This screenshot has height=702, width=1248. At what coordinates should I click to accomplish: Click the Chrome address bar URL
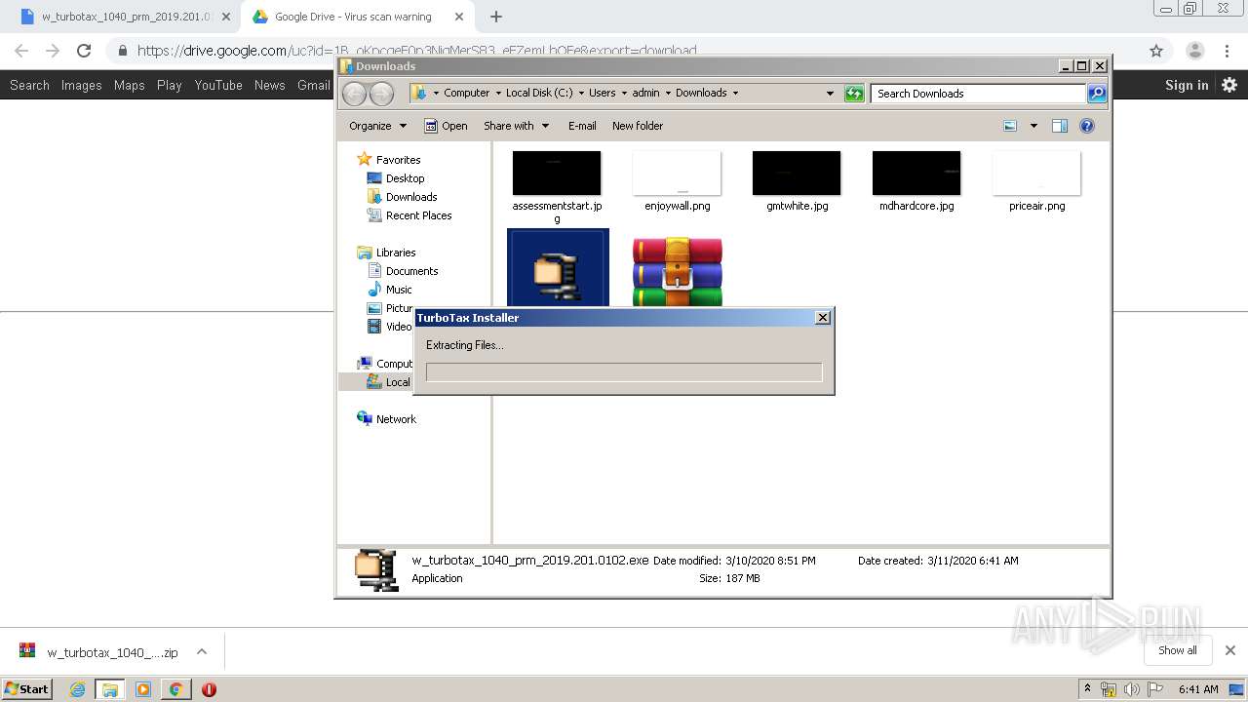click(x=417, y=51)
